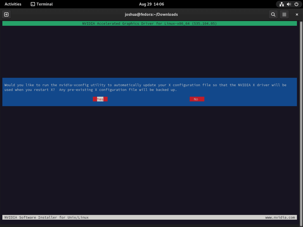
Task: Select the highlighted Yes option
Action: pyautogui.click(x=100, y=99)
